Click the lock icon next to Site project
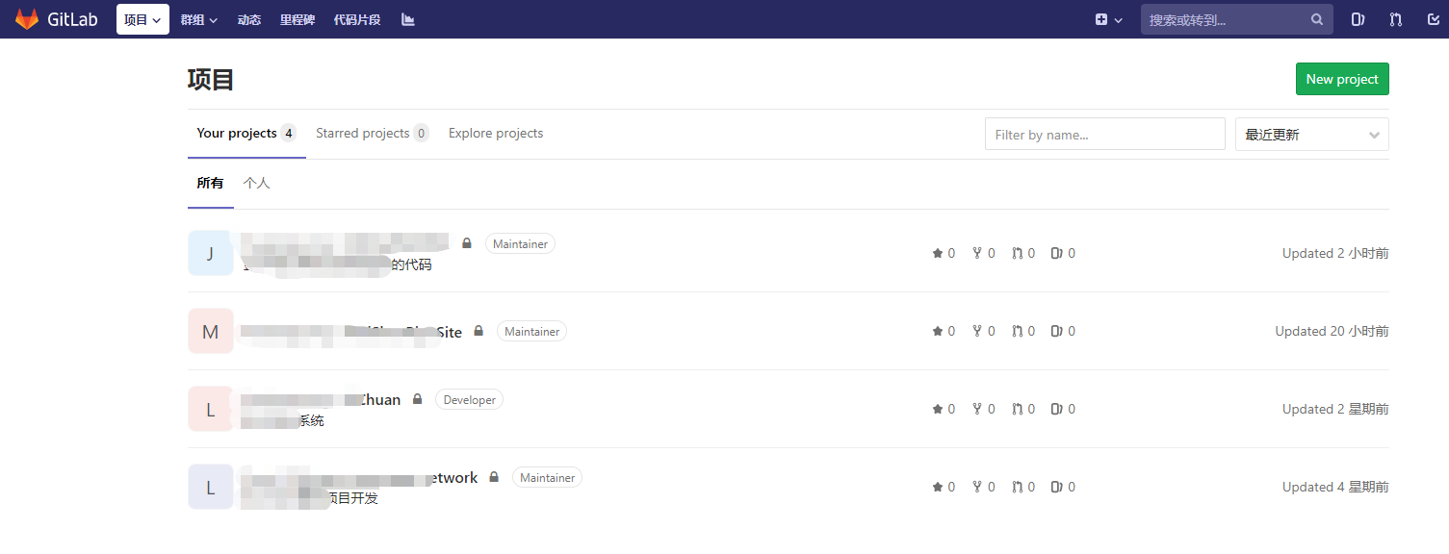 pyautogui.click(x=479, y=331)
